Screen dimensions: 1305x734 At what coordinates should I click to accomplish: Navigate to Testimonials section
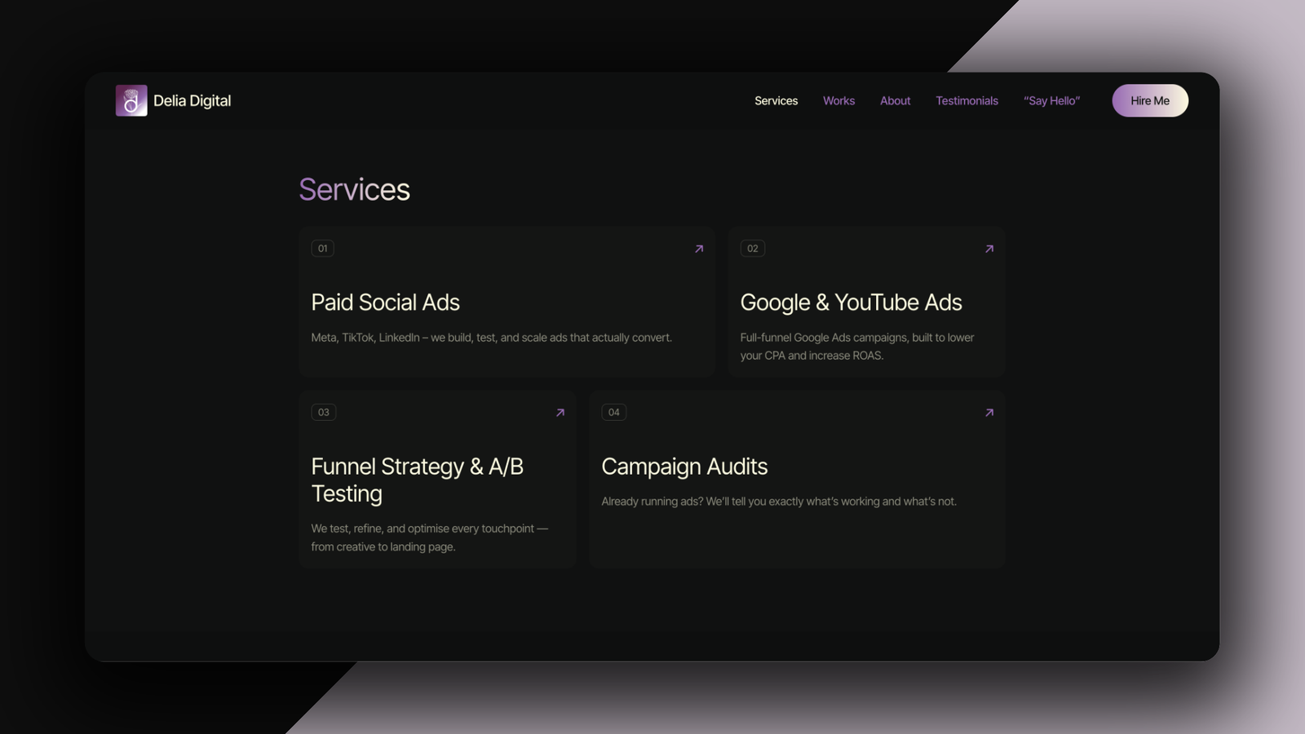967,101
